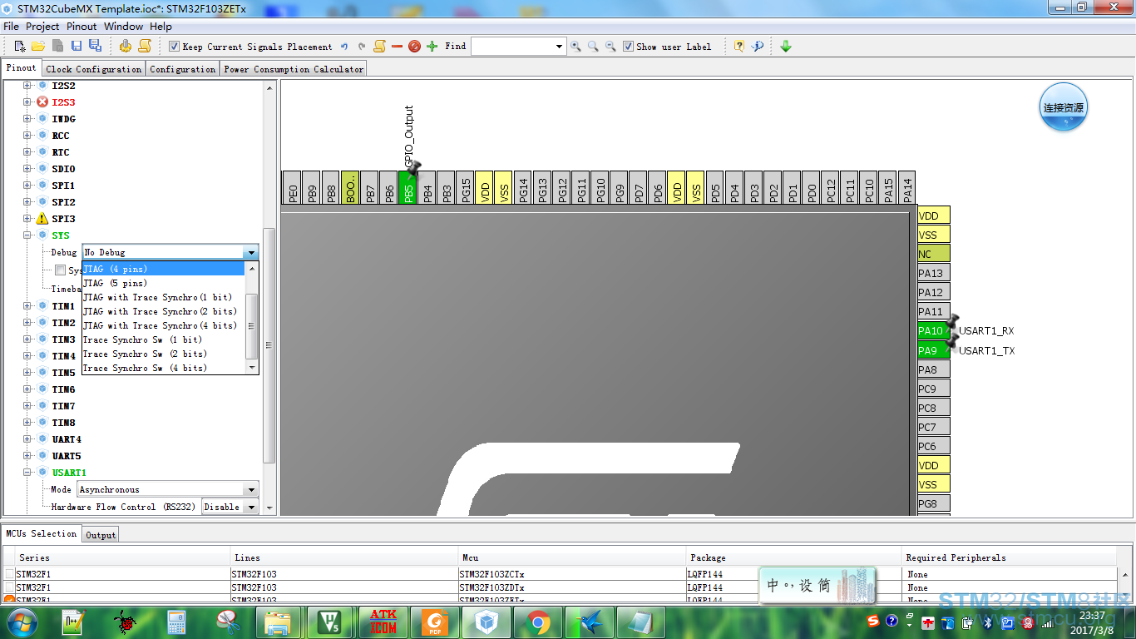1136x639 pixels.
Task: Click the red error icon beside I2S3
Action: pos(42,102)
